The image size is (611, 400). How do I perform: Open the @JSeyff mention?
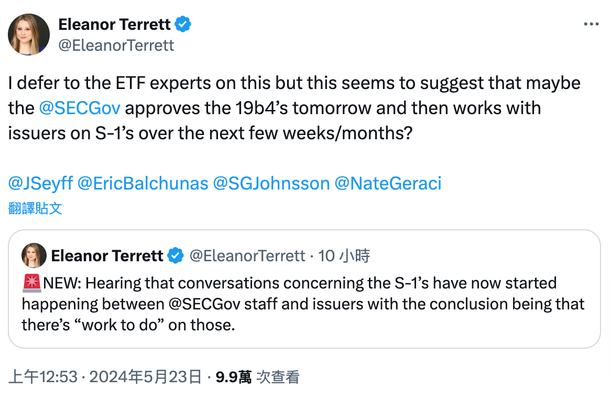coord(40,183)
